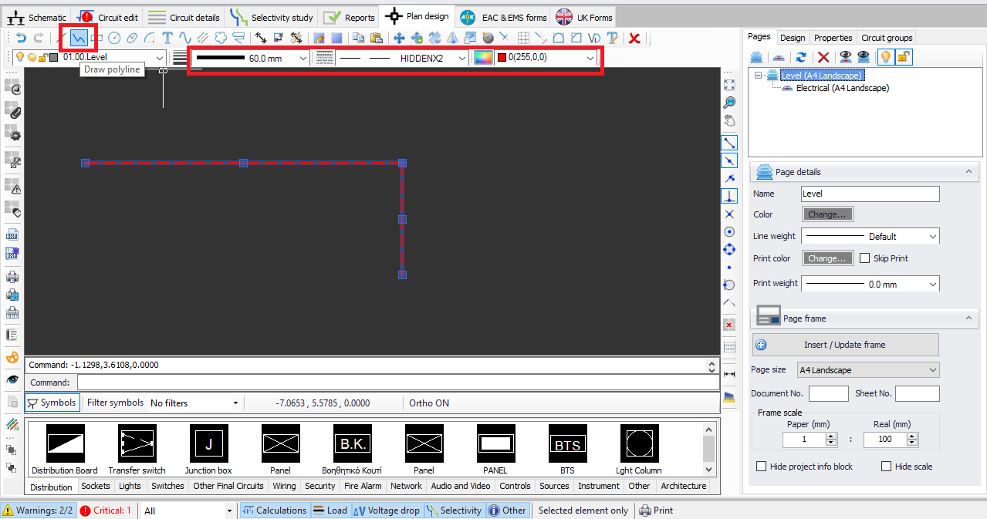
Task: Click the eye icon in left sidebar
Action: (x=12, y=379)
